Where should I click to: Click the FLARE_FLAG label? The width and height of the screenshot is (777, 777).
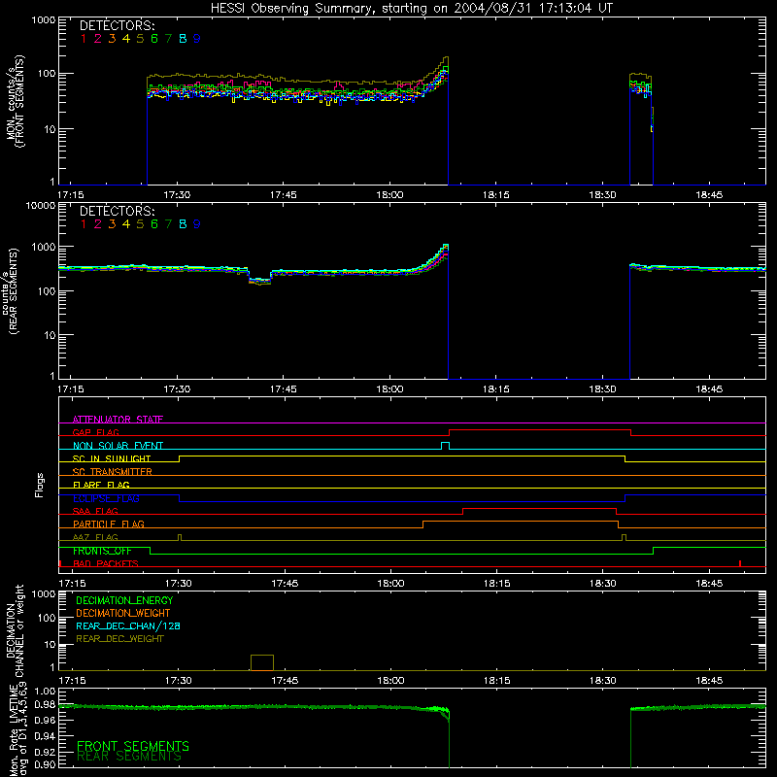(101, 485)
